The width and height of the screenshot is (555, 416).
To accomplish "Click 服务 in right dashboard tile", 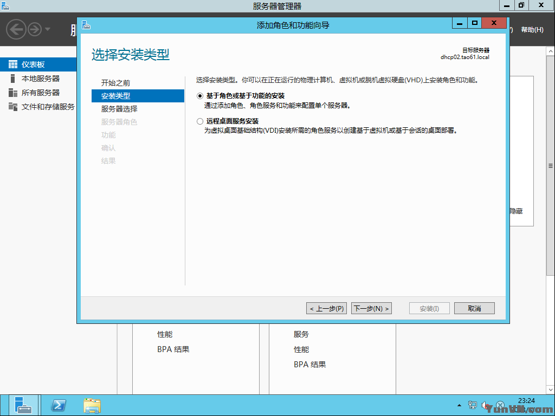I will point(301,334).
